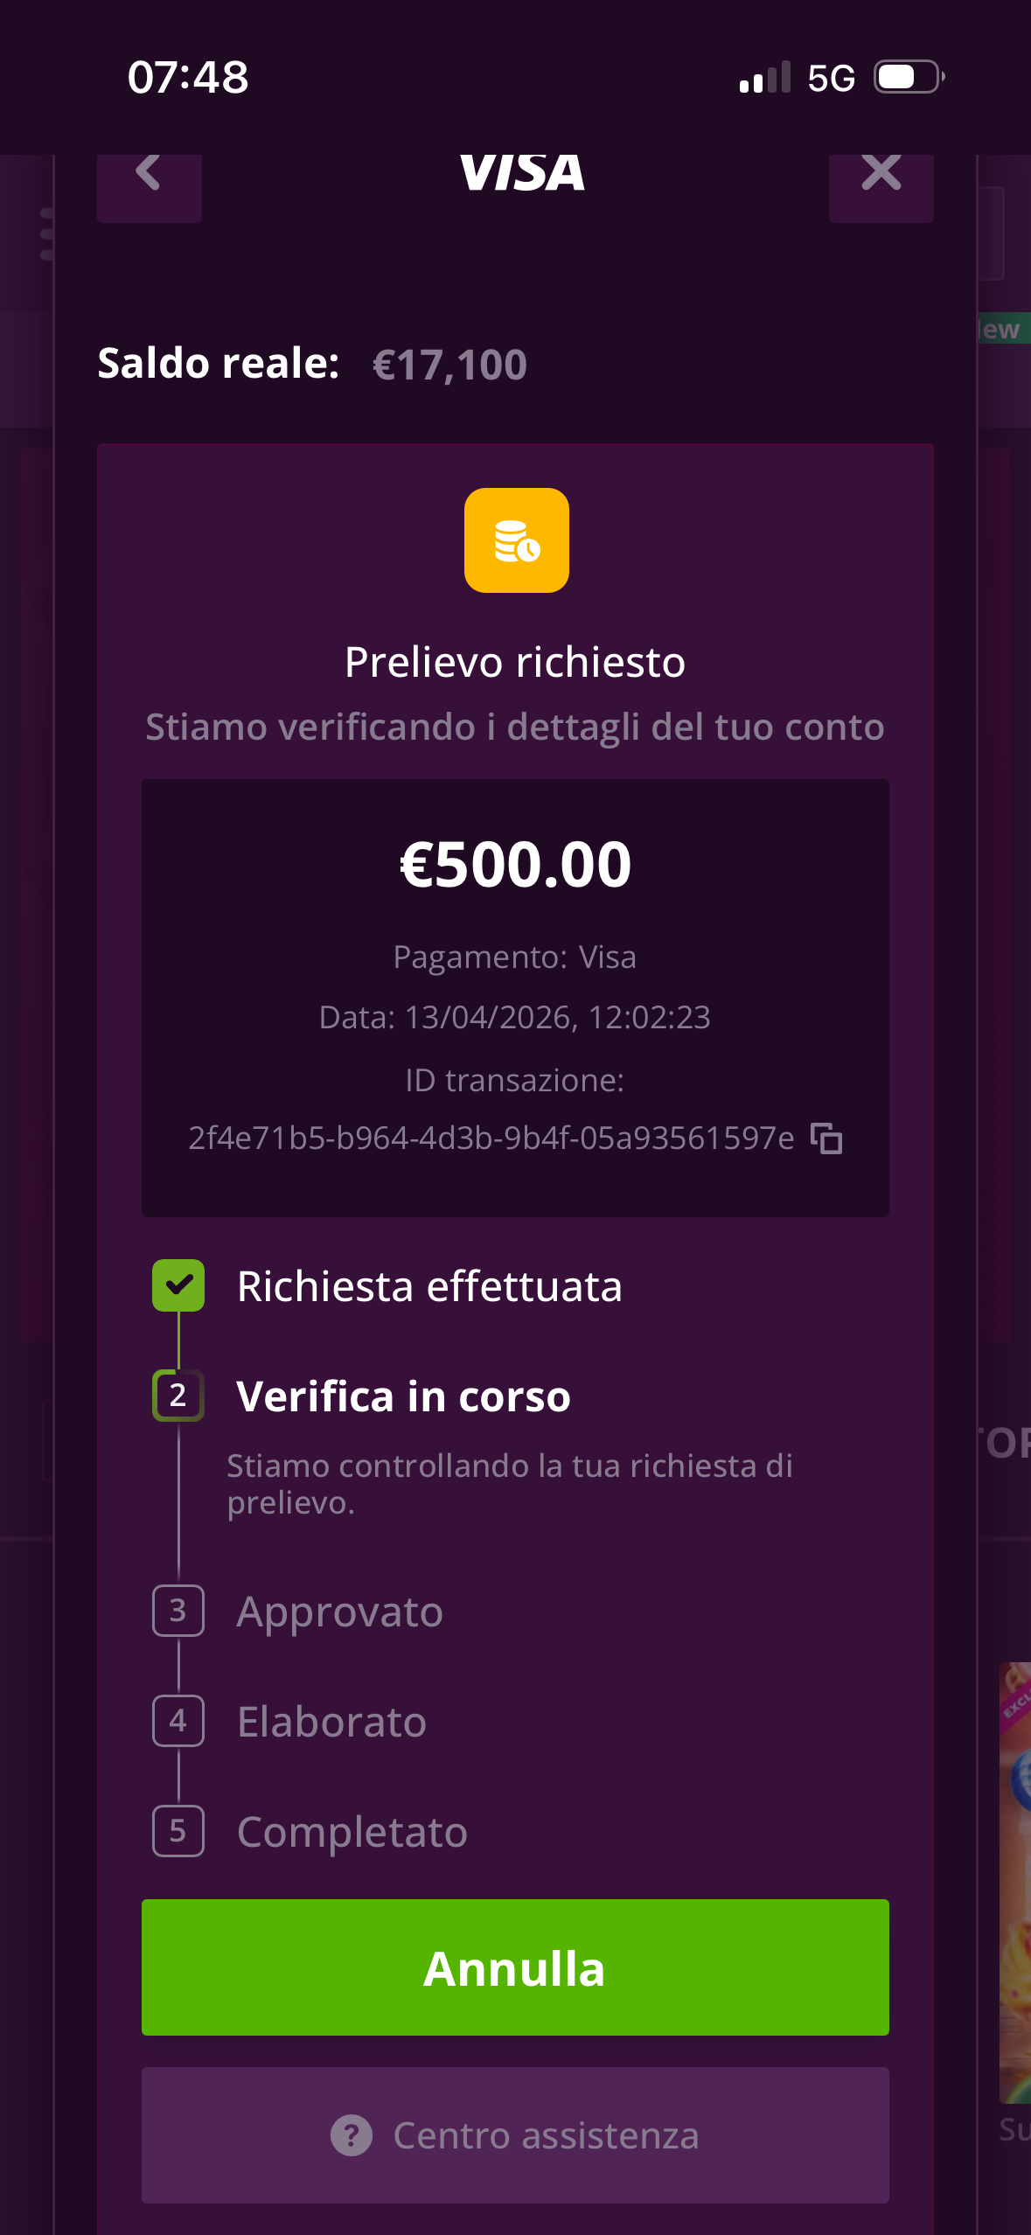Tap the status bar clock

tap(188, 78)
